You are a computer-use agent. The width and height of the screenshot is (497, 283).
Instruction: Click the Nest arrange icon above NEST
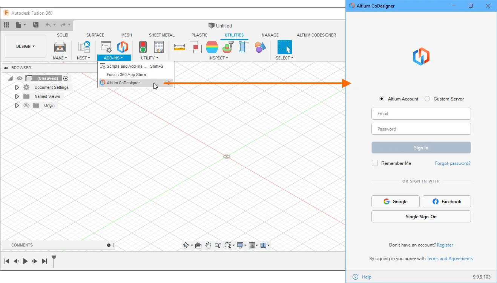[x=84, y=47]
